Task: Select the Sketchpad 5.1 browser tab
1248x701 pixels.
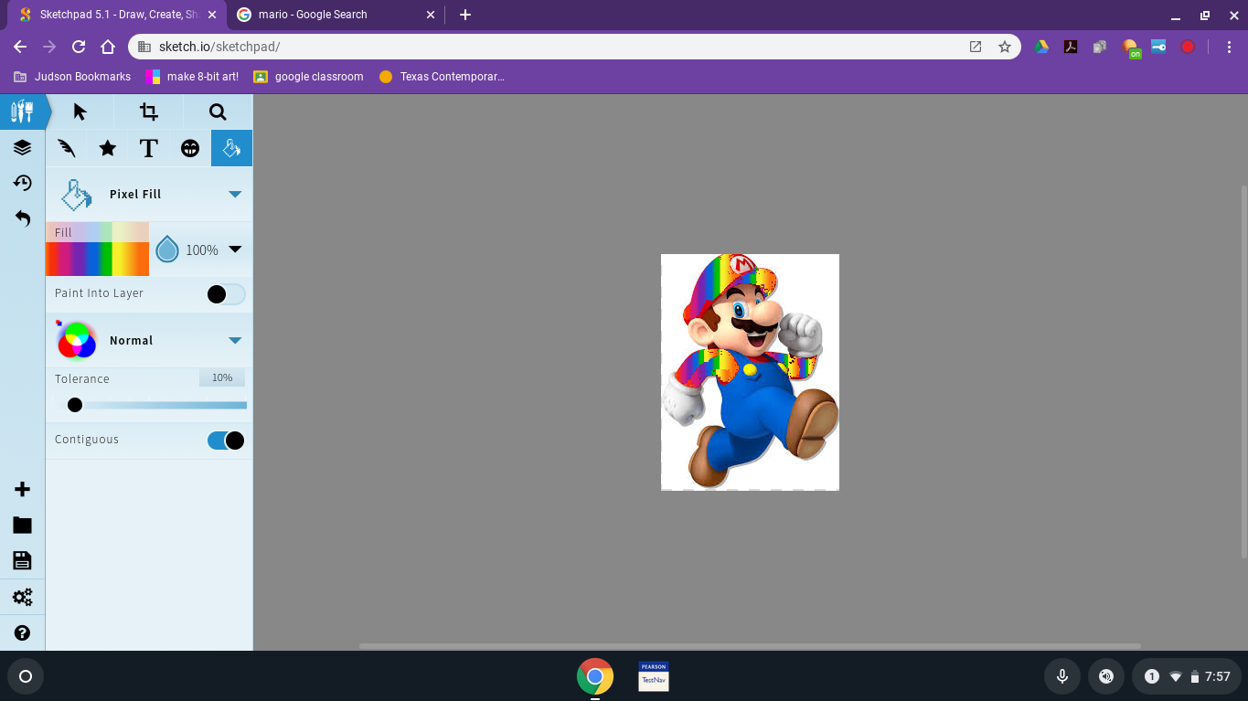Action: click(x=119, y=15)
